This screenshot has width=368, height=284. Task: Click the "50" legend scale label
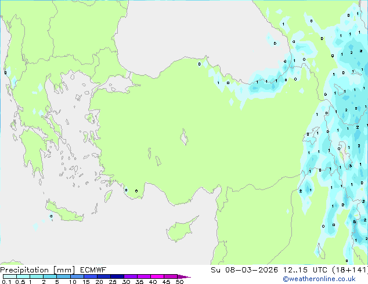pyautogui.click(x=179, y=282)
